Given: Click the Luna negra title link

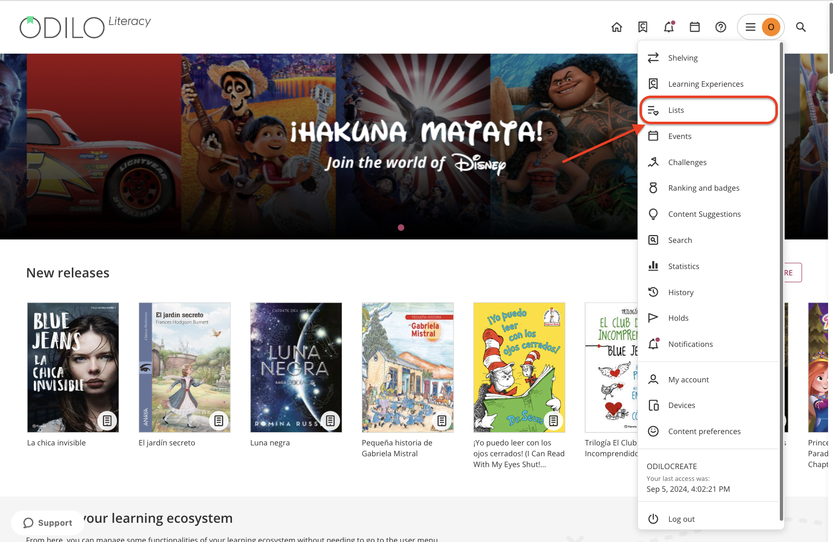Looking at the screenshot, I should (270, 443).
